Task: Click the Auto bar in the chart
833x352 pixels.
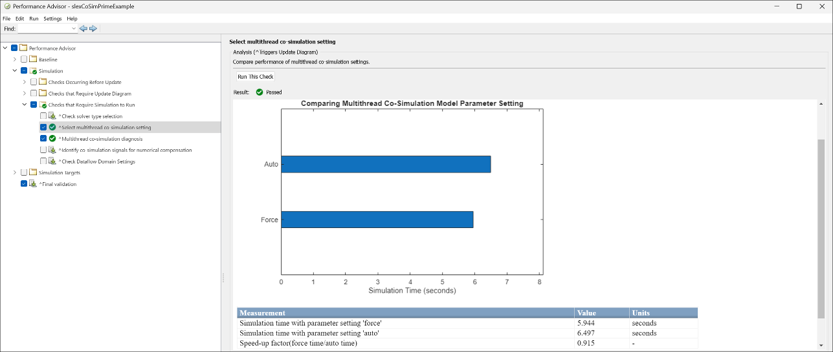Action: 385,164
